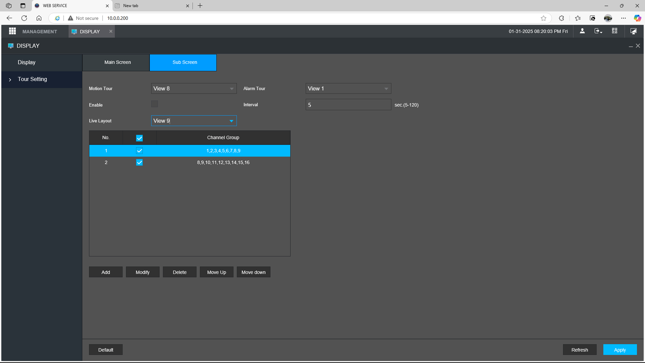Open browser settings and more menu
Image resolution: width=645 pixels, height=363 pixels.
point(623,18)
